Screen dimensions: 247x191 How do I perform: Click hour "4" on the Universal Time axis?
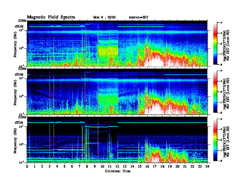pos(57,167)
